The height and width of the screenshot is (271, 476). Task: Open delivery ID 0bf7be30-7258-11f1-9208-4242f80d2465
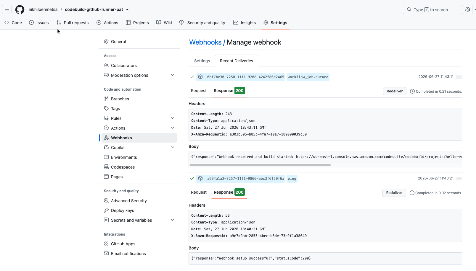[x=245, y=77]
